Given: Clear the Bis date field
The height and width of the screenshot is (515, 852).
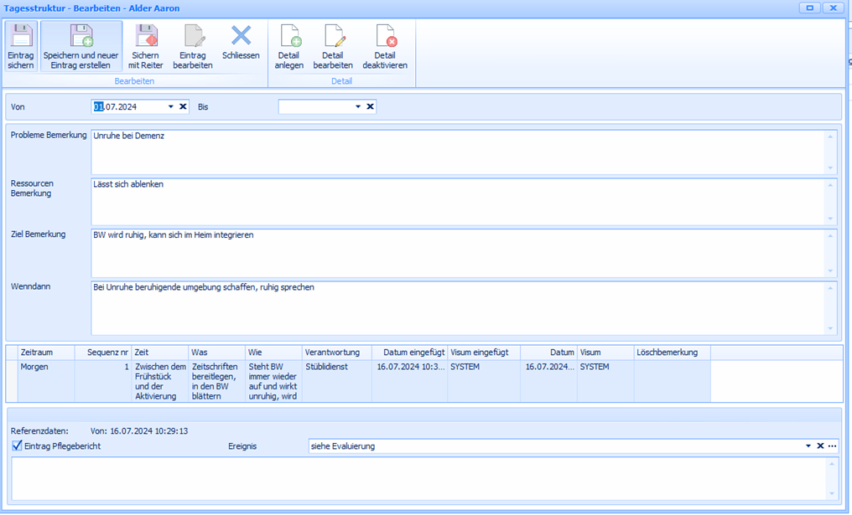Looking at the screenshot, I should click(370, 107).
